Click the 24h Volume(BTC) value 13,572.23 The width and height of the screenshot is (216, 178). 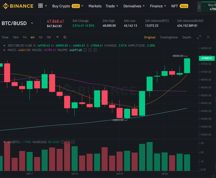point(152,26)
